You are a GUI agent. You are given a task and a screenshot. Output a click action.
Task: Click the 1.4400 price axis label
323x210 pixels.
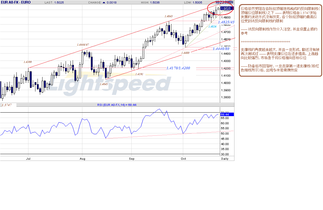(x=226, y=54)
